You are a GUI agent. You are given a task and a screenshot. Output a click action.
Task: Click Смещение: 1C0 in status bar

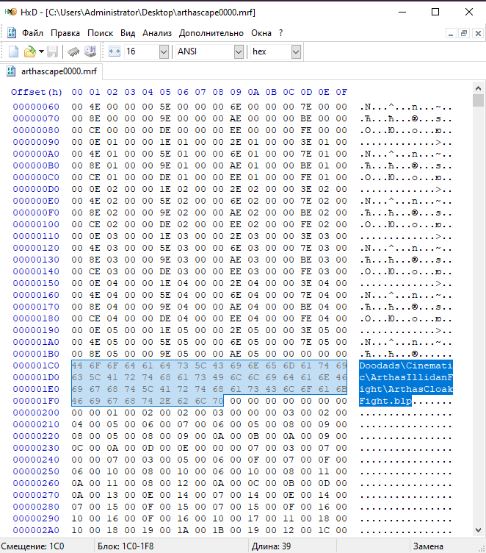33,546
